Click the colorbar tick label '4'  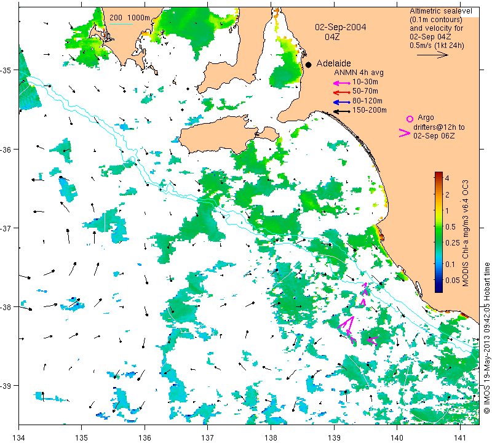pyautogui.click(x=448, y=178)
